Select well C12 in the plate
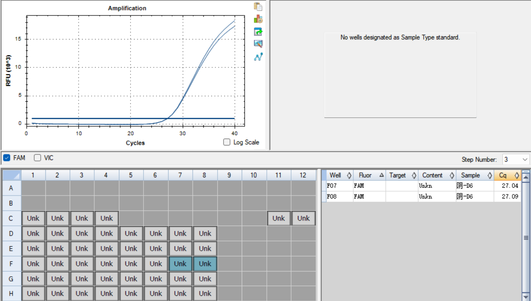Image resolution: width=531 pixels, height=301 pixels. click(303, 218)
